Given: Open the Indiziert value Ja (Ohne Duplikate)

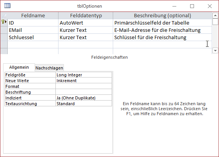Looking at the screenshot, I should coord(84,98).
